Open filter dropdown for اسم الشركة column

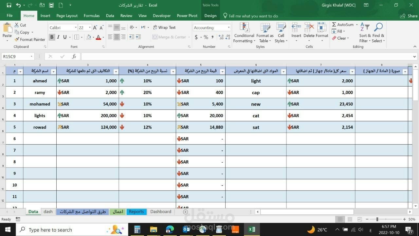coord(53,71)
